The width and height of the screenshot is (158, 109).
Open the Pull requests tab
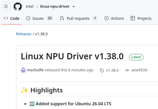(x=79, y=18)
